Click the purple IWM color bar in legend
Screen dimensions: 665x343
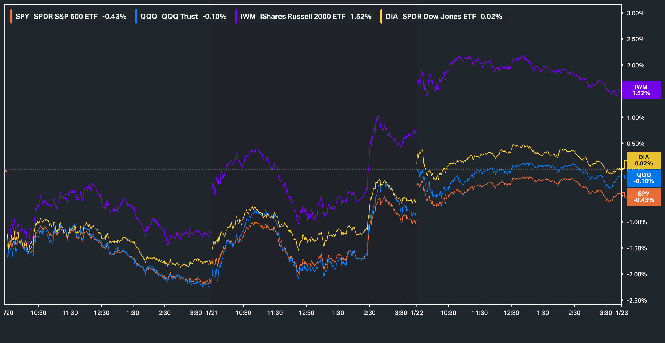[x=236, y=17]
